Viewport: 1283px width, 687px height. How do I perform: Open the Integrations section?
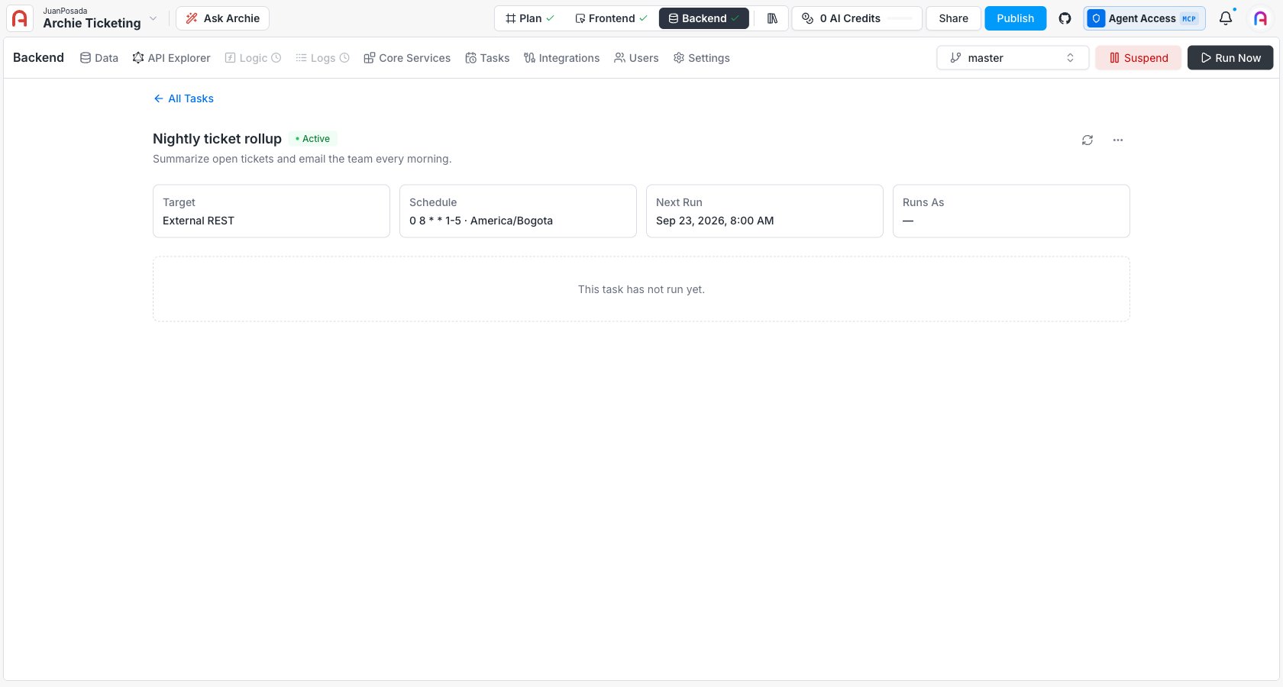coord(561,58)
